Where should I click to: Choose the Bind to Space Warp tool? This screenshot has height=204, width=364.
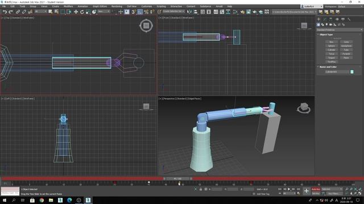click(x=30, y=11)
